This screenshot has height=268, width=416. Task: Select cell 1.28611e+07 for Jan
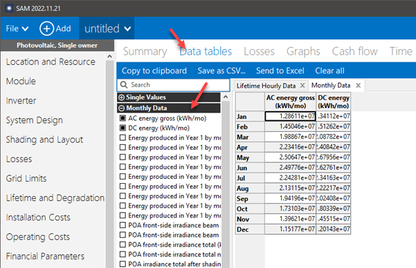pyautogui.click(x=291, y=116)
